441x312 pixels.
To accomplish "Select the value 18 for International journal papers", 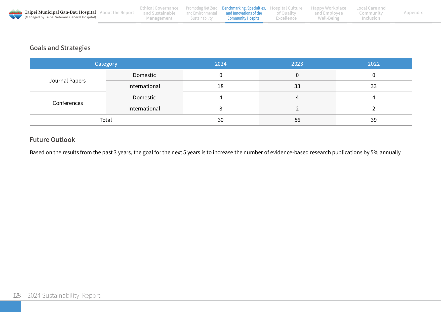I will pos(221,86).
